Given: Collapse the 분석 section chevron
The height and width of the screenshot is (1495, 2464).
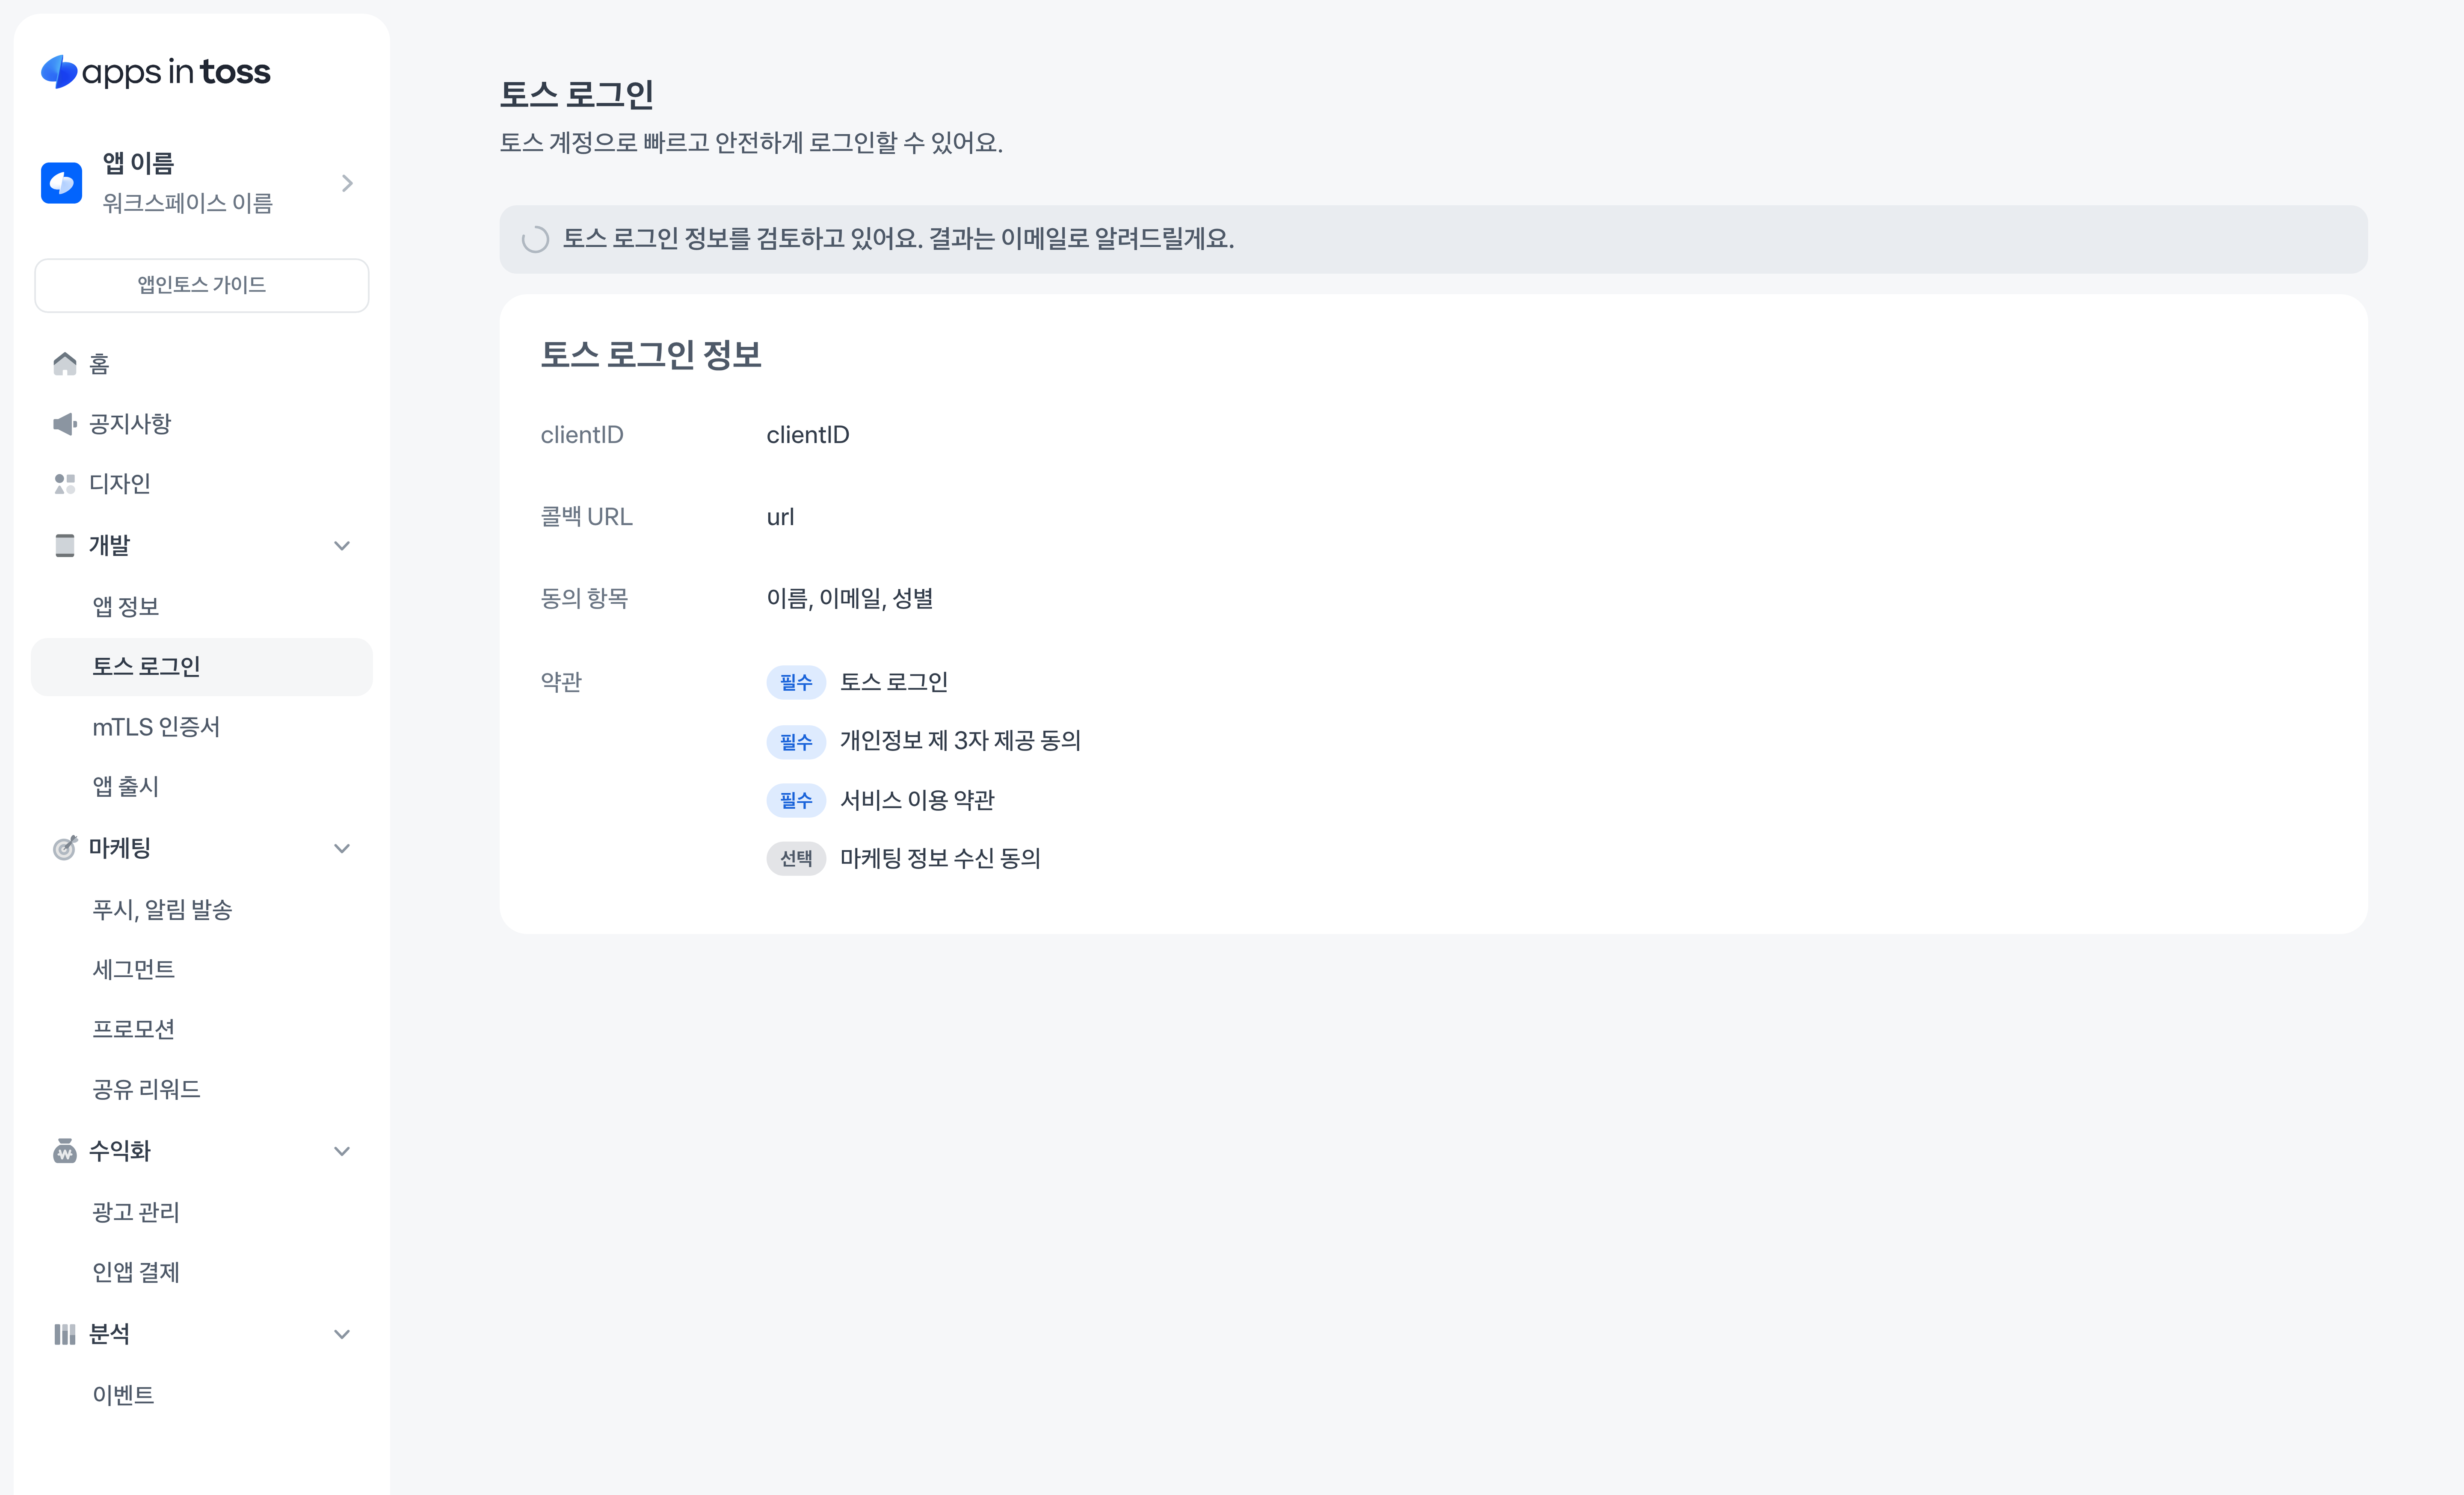Looking at the screenshot, I should coord(342,1334).
